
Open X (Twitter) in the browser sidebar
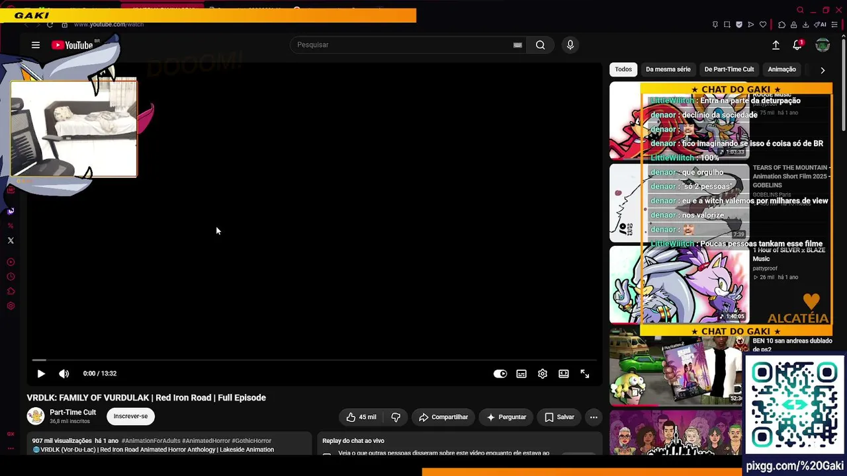(11, 241)
